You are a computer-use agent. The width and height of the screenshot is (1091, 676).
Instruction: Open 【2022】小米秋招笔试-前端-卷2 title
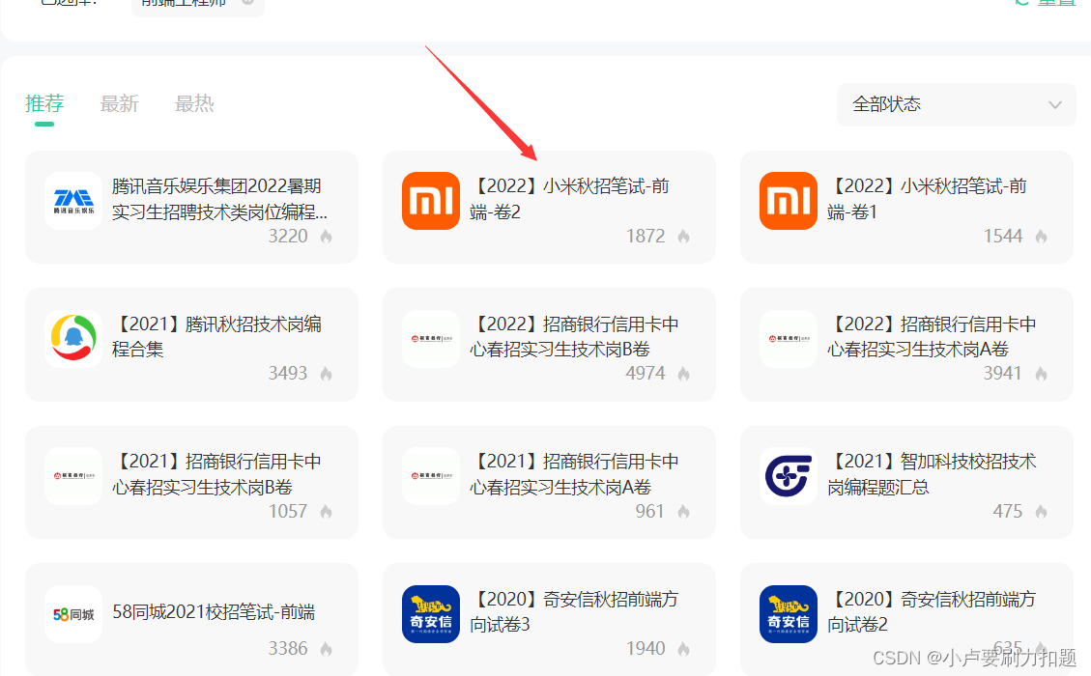point(570,199)
